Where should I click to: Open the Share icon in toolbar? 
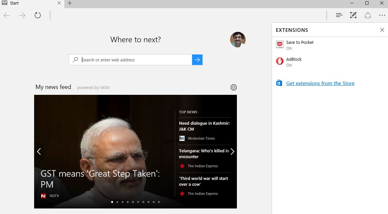click(x=368, y=15)
